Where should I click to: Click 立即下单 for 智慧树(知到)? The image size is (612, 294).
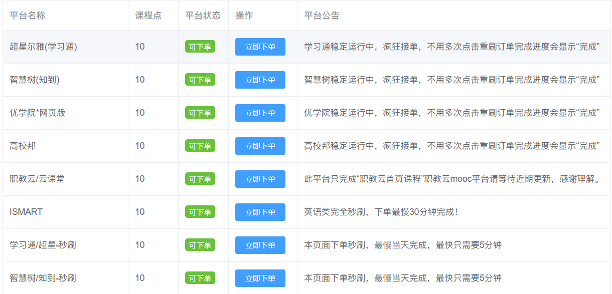point(260,80)
